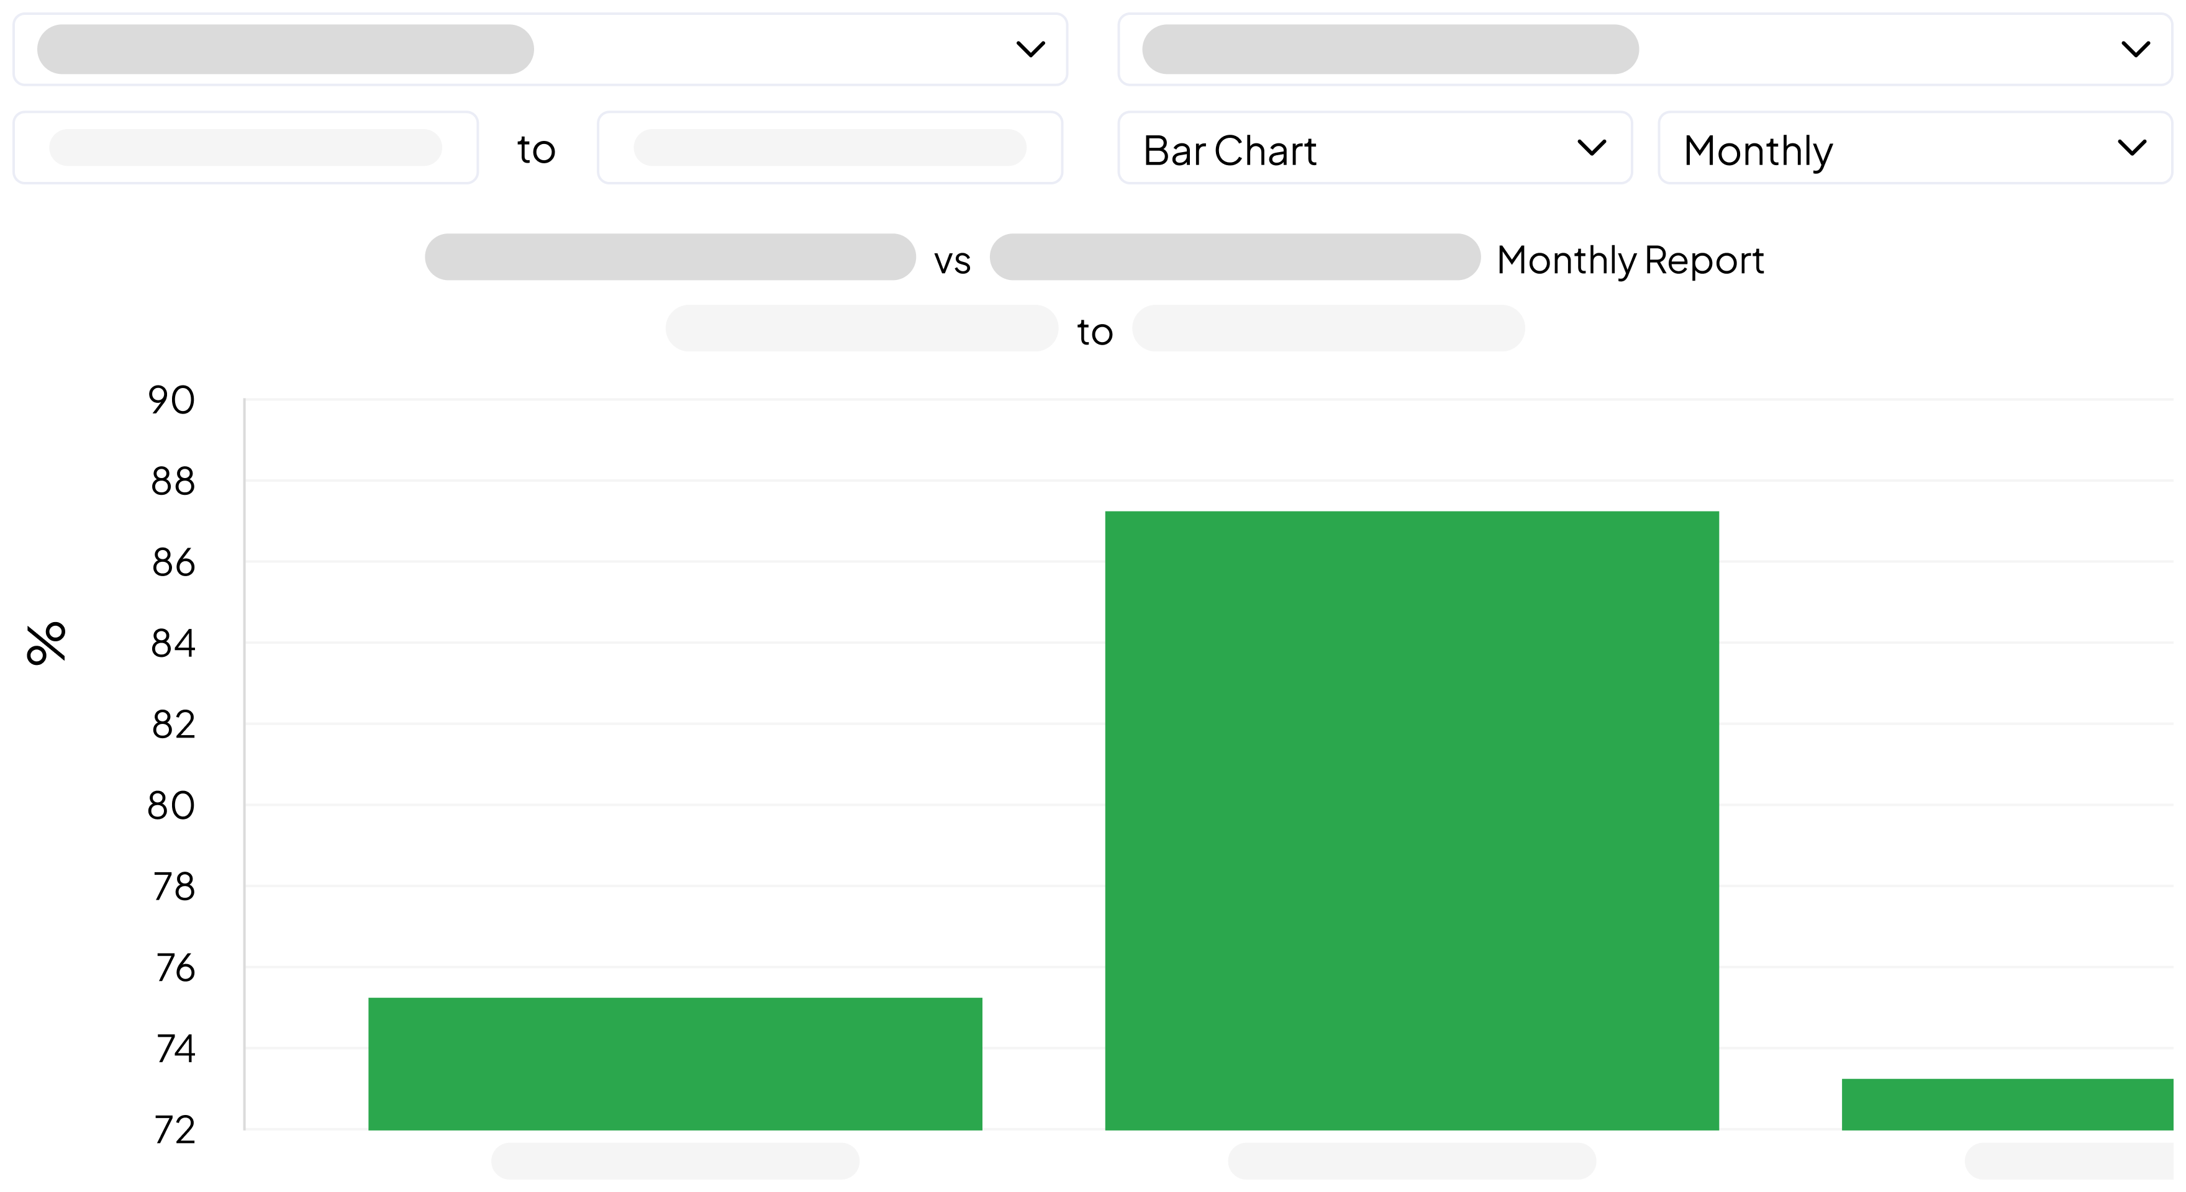The width and height of the screenshot is (2186, 1192).
Task: Open the Monthly frequency selector
Action: point(1913,150)
